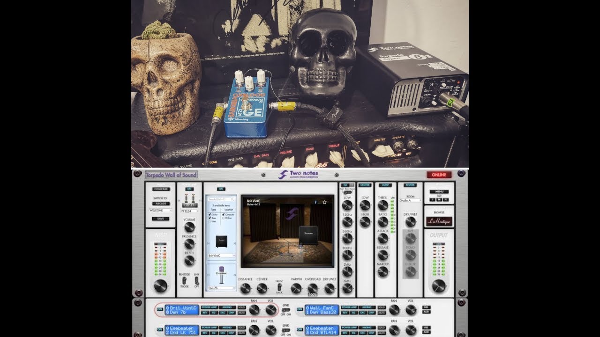The height and width of the screenshot is (337, 600).
Task: Toggle the Guitar type checkbox
Action: coord(209,214)
